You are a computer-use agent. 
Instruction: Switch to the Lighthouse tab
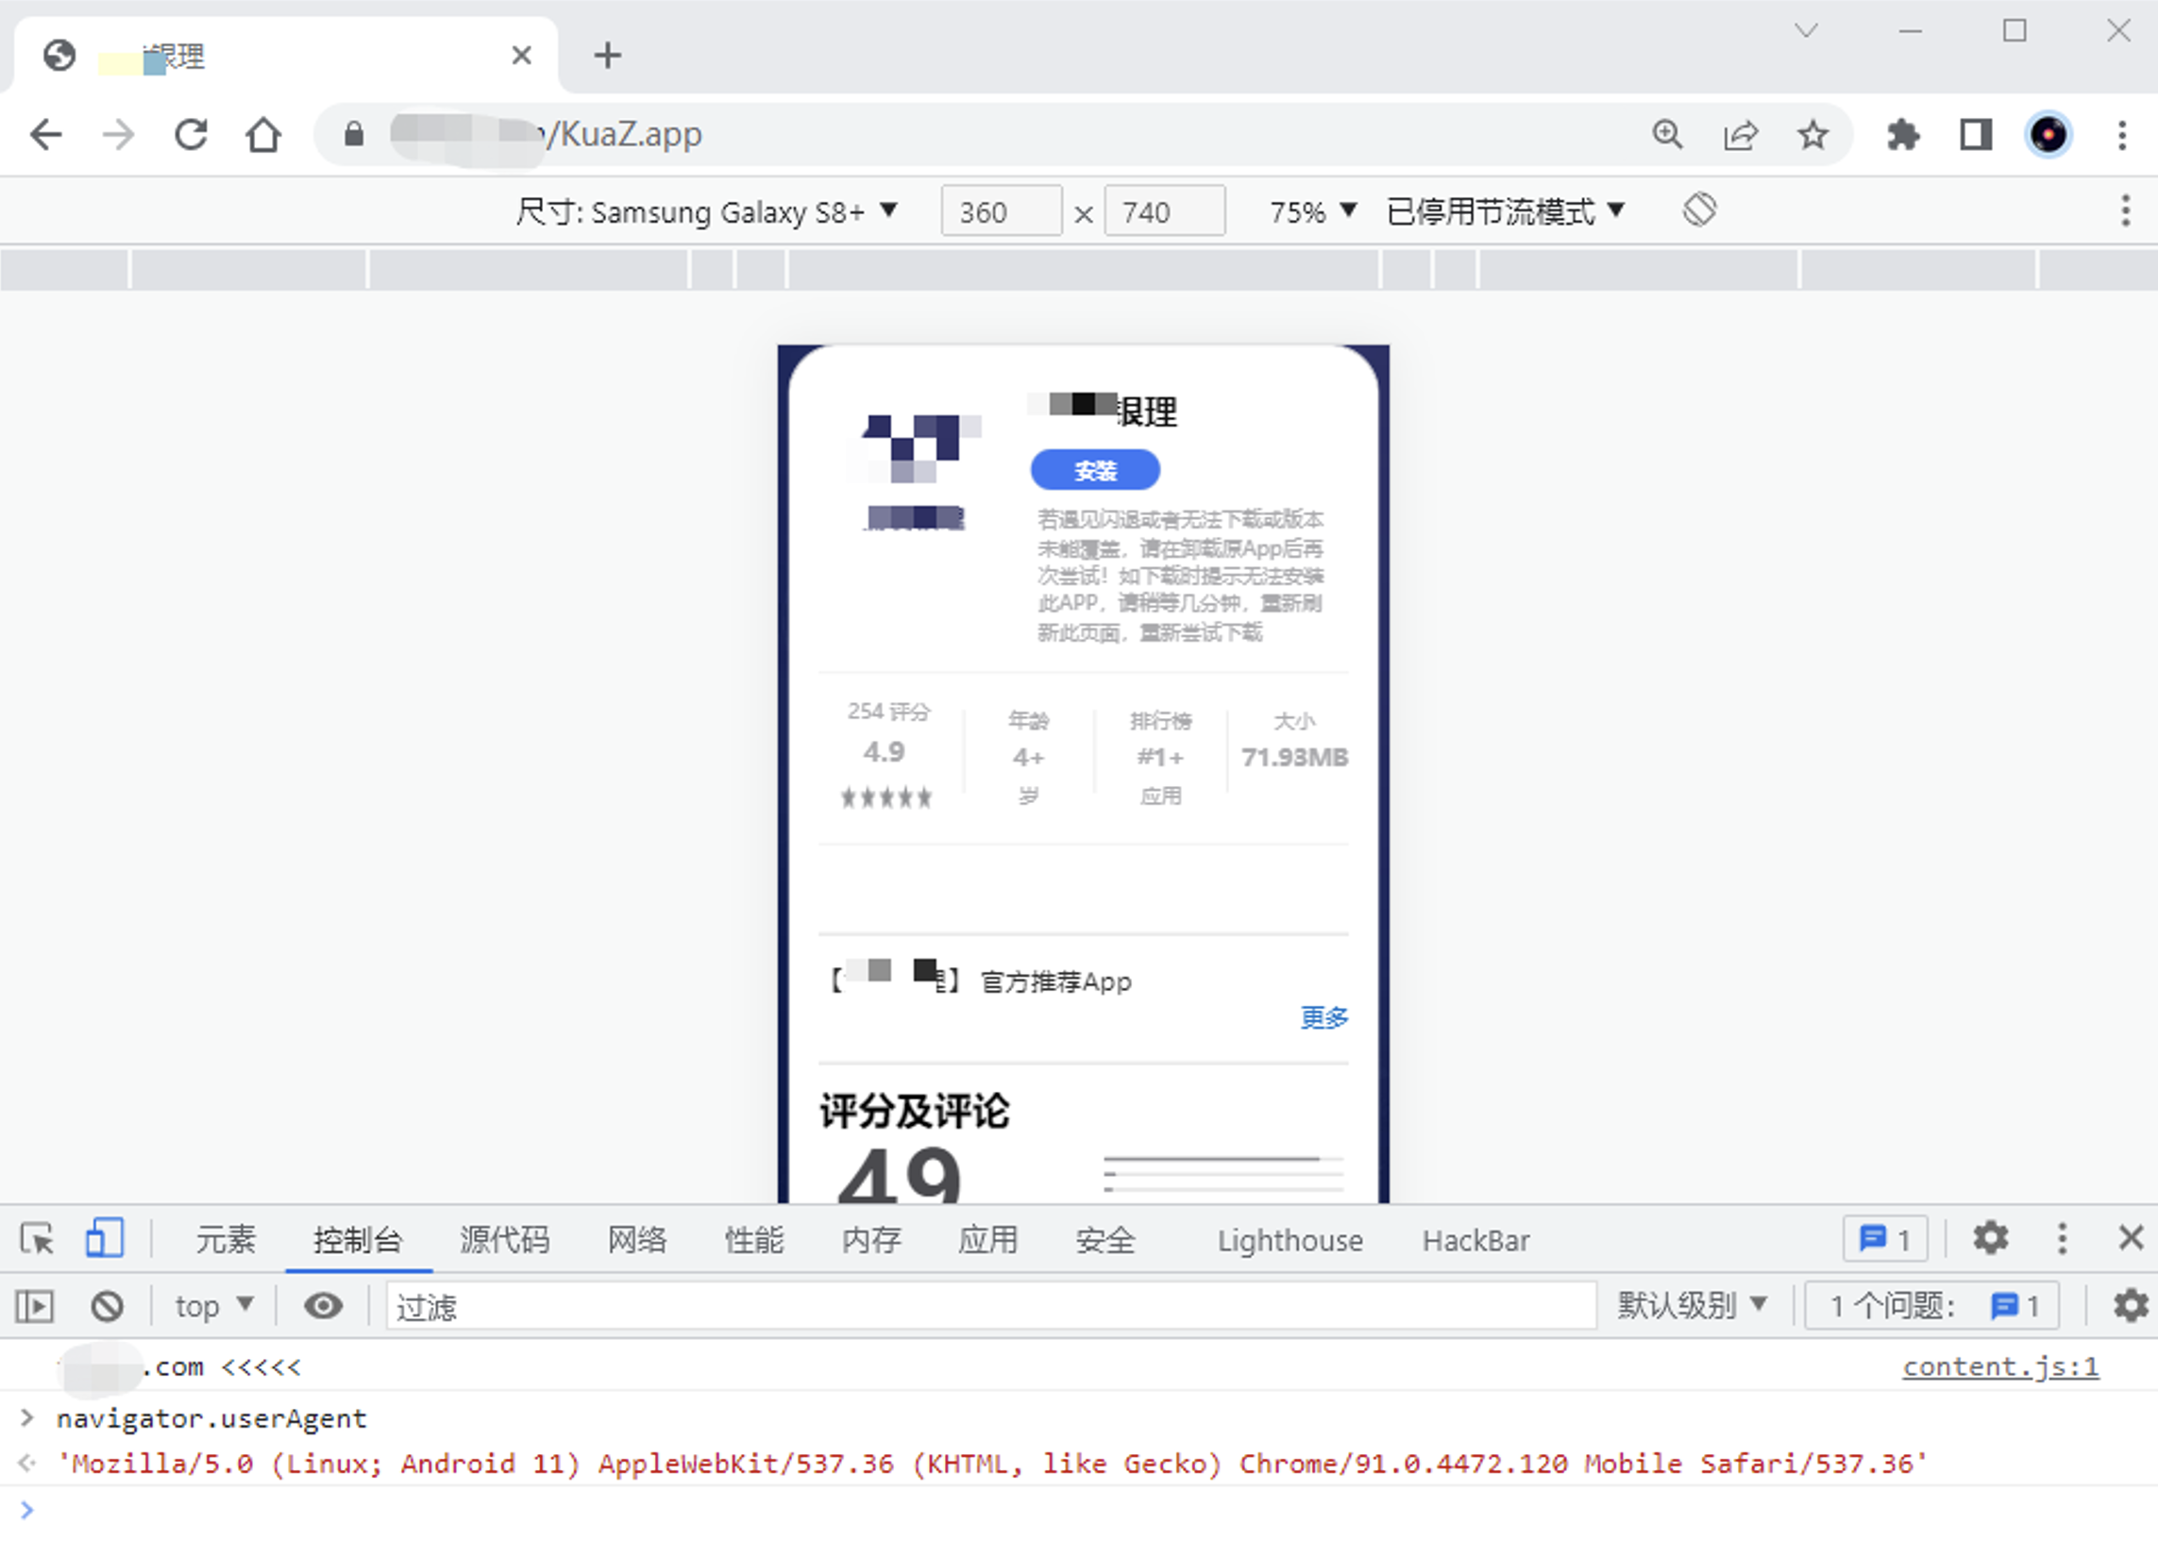click(1290, 1239)
